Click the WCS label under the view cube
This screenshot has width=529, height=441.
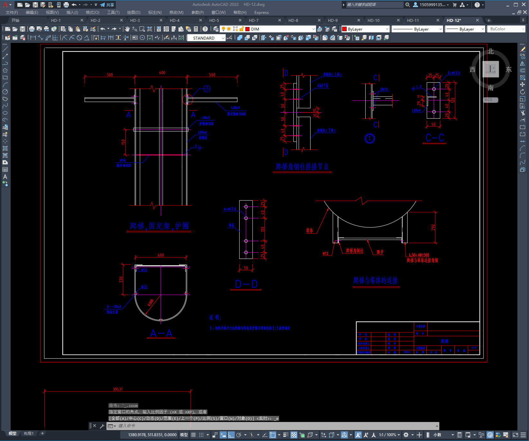tap(490, 100)
